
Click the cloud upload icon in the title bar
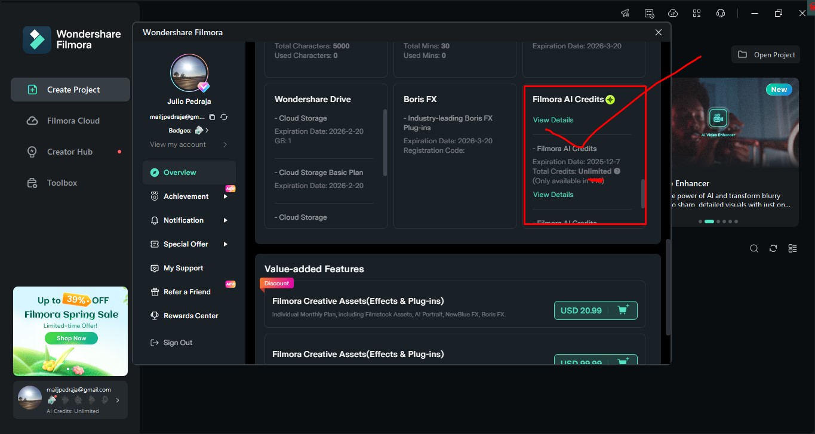(x=672, y=13)
